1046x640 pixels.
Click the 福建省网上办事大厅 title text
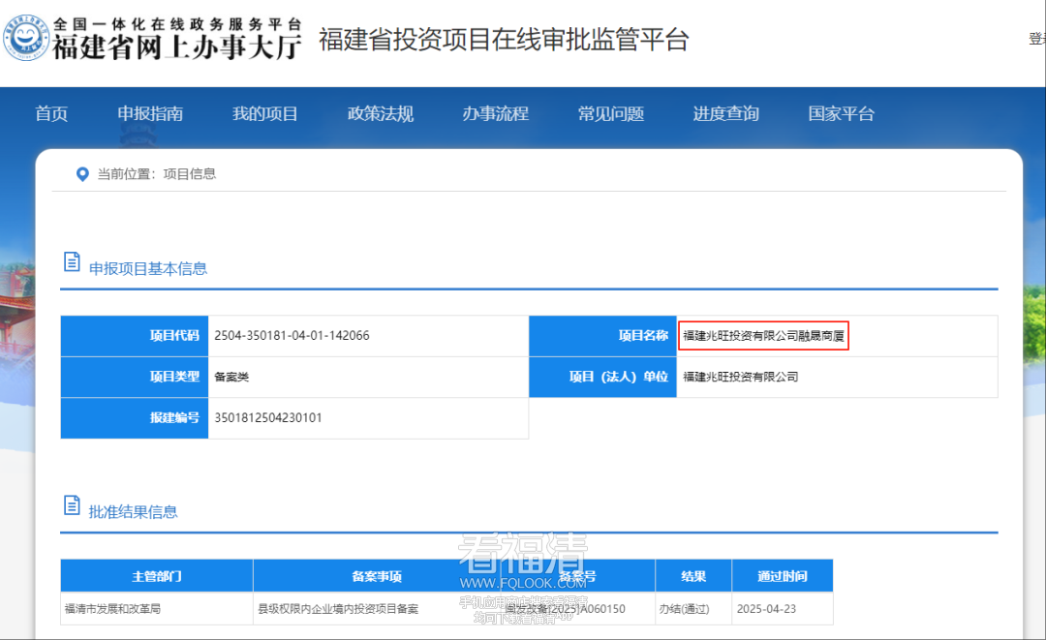pos(177,46)
